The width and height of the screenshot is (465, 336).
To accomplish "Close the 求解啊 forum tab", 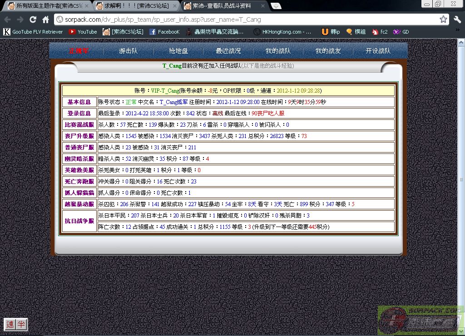I will (x=175, y=6).
